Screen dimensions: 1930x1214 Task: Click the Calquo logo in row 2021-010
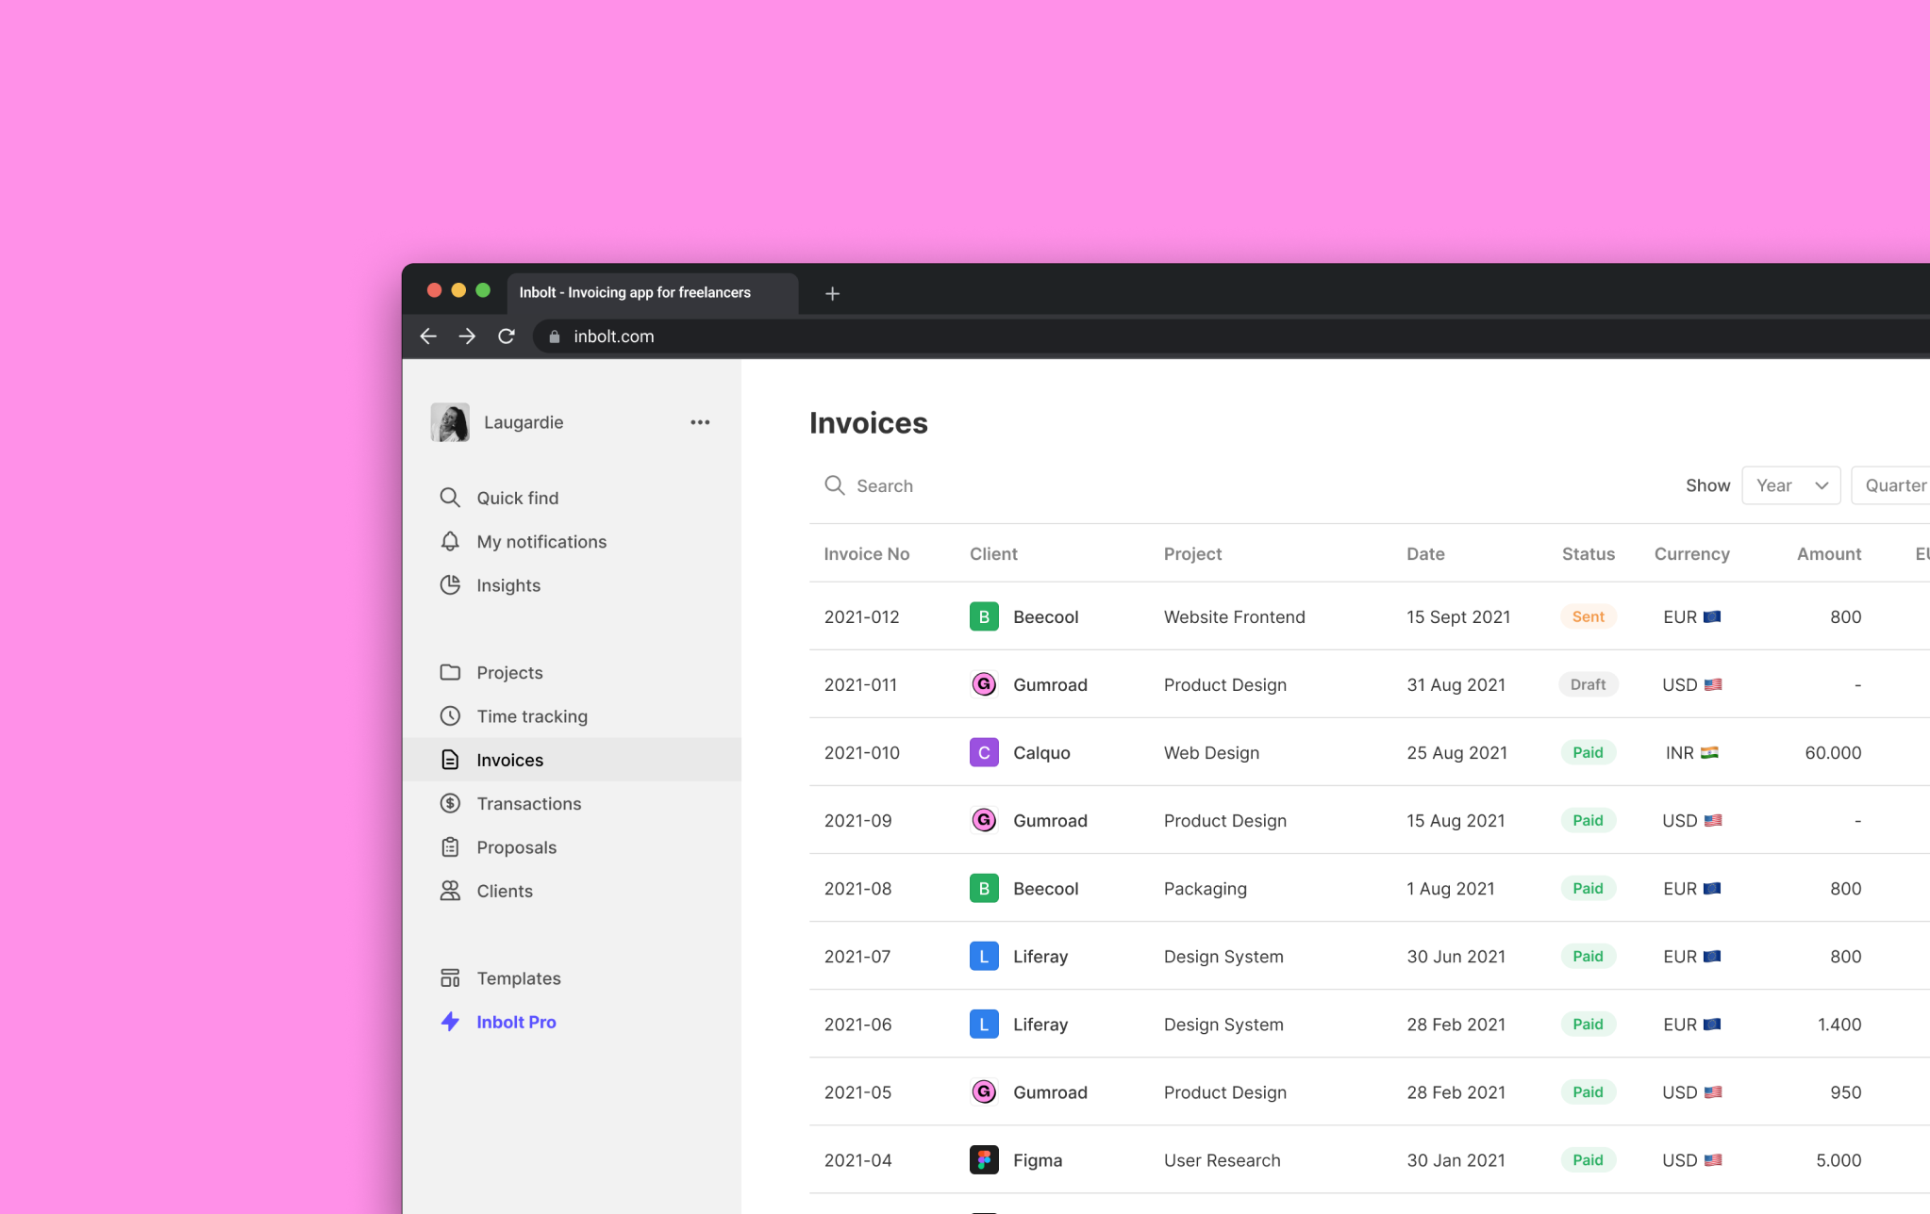(984, 752)
